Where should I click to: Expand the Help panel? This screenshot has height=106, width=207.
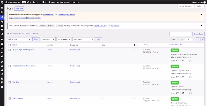coord(200,6)
